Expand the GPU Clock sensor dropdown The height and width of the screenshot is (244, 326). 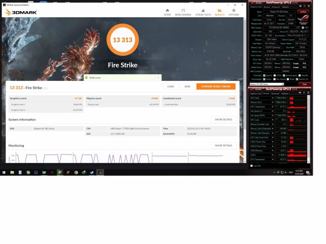coord(273,98)
